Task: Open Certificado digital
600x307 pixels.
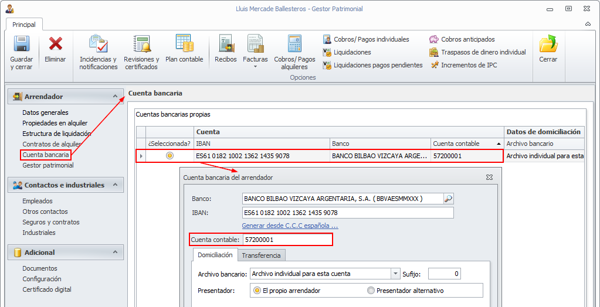Action: [x=47, y=289]
